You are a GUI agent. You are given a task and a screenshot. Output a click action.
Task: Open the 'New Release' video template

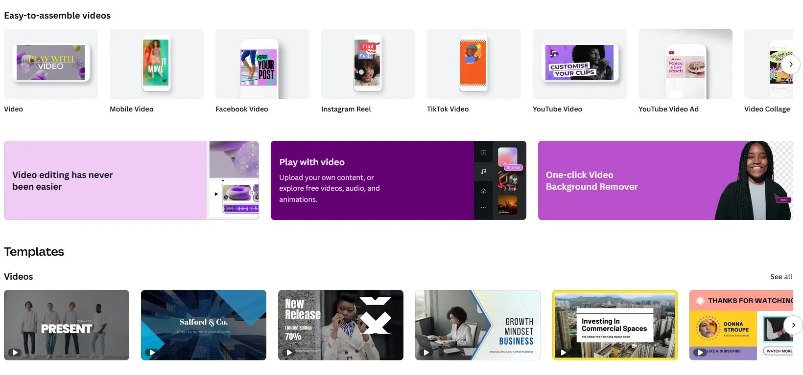pos(341,325)
